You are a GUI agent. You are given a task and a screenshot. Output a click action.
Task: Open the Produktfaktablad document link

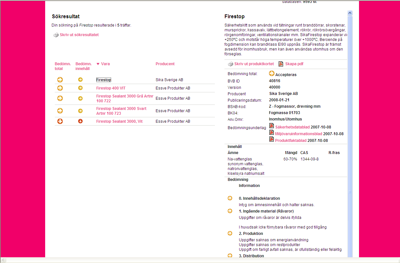tap(291, 141)
